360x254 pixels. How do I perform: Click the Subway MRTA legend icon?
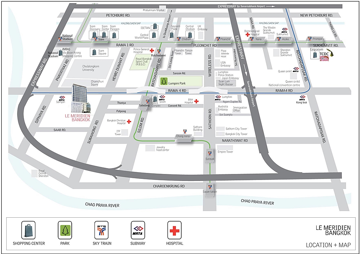point(138,230)
